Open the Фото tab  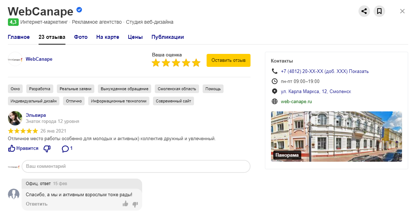tap(81, 37)
